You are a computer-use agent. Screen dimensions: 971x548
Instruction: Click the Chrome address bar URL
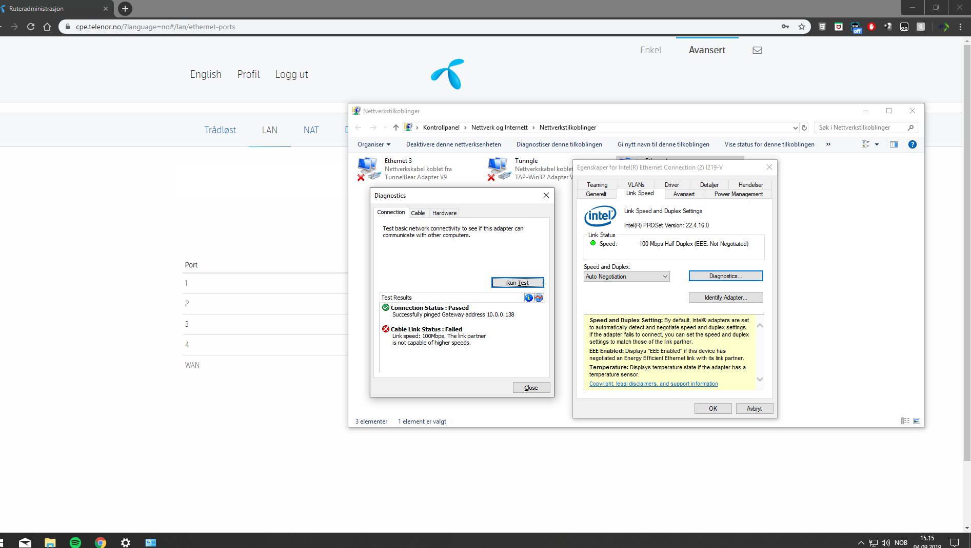(x=155, y=27)
